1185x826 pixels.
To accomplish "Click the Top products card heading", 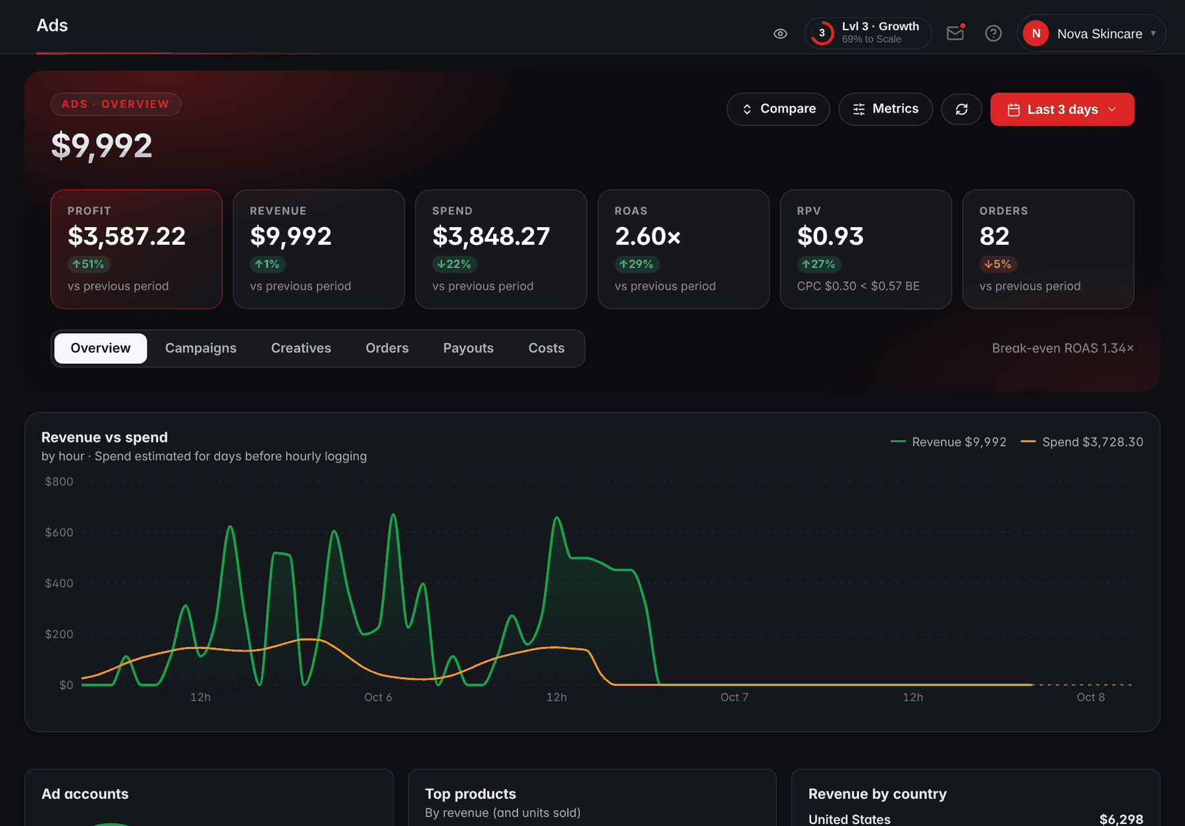I will (471, 794).
